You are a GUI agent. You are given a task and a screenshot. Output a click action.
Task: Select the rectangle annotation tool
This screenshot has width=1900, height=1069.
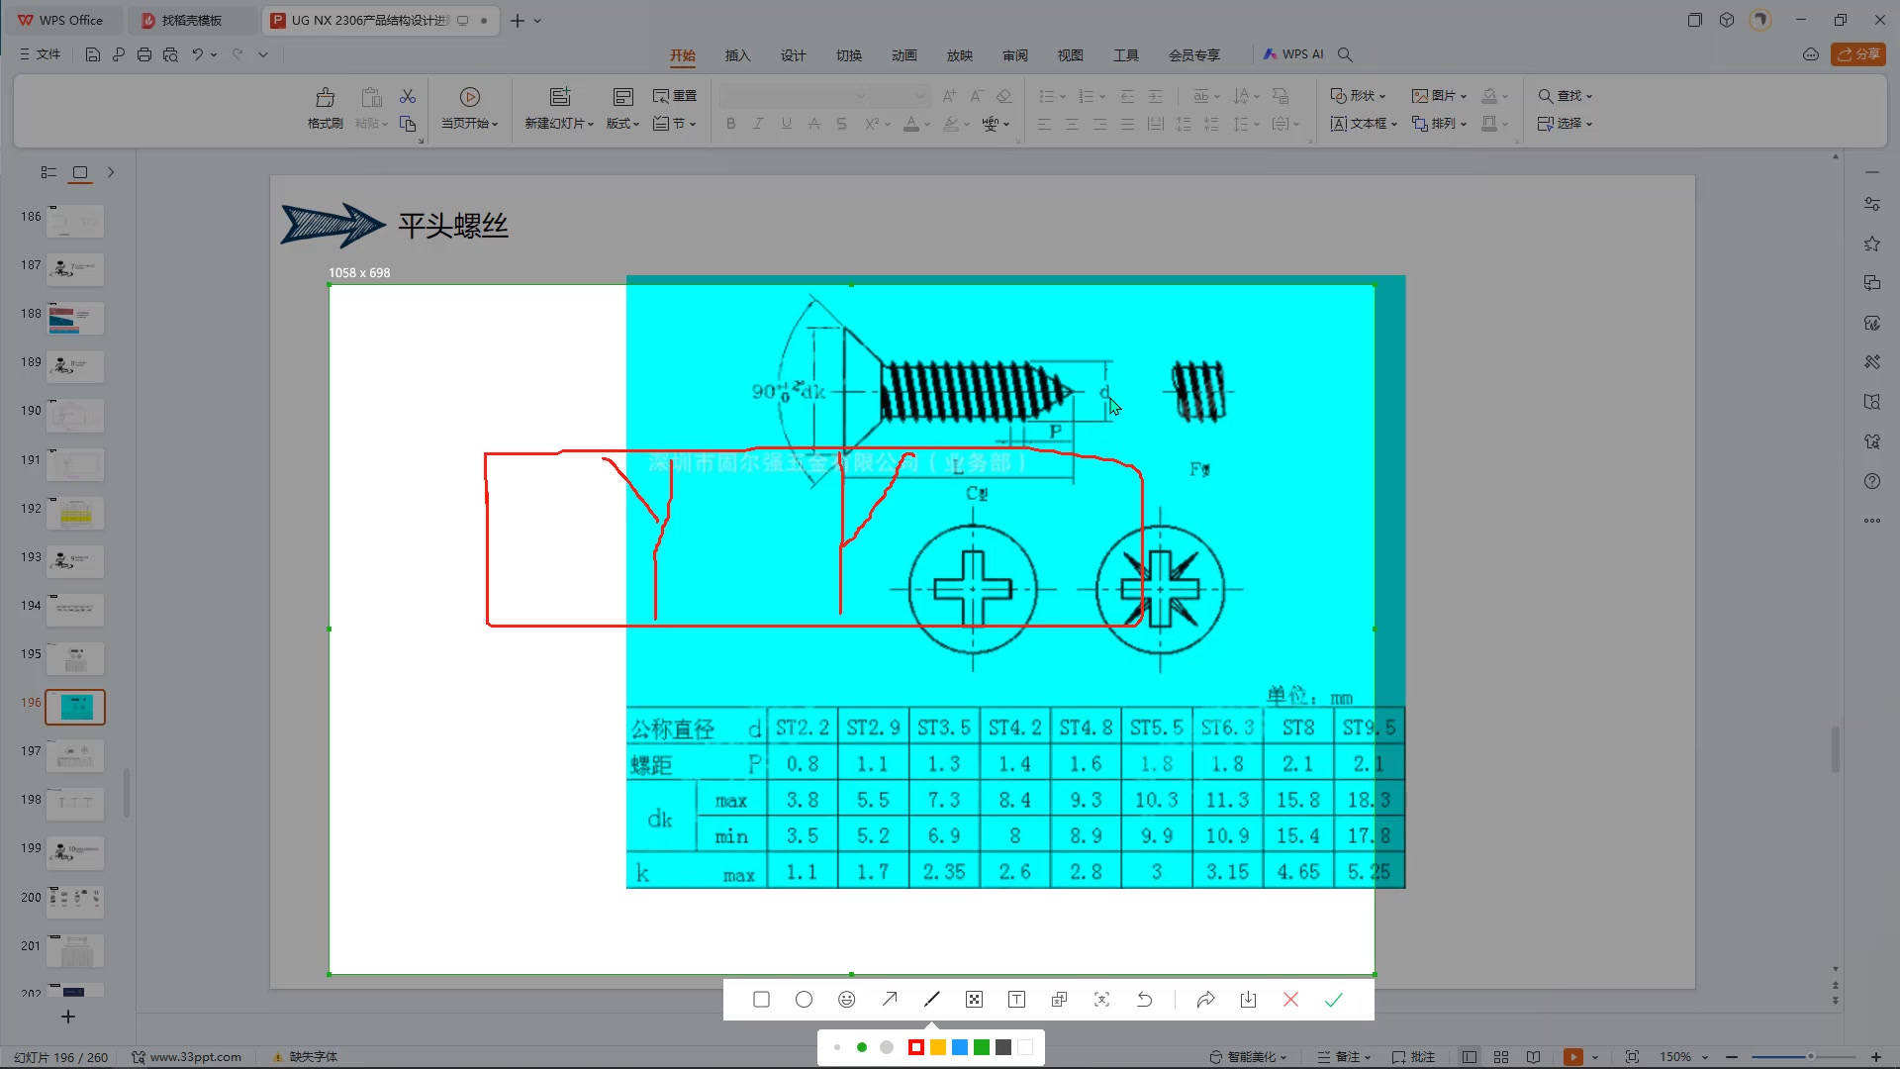point(761,1000)
